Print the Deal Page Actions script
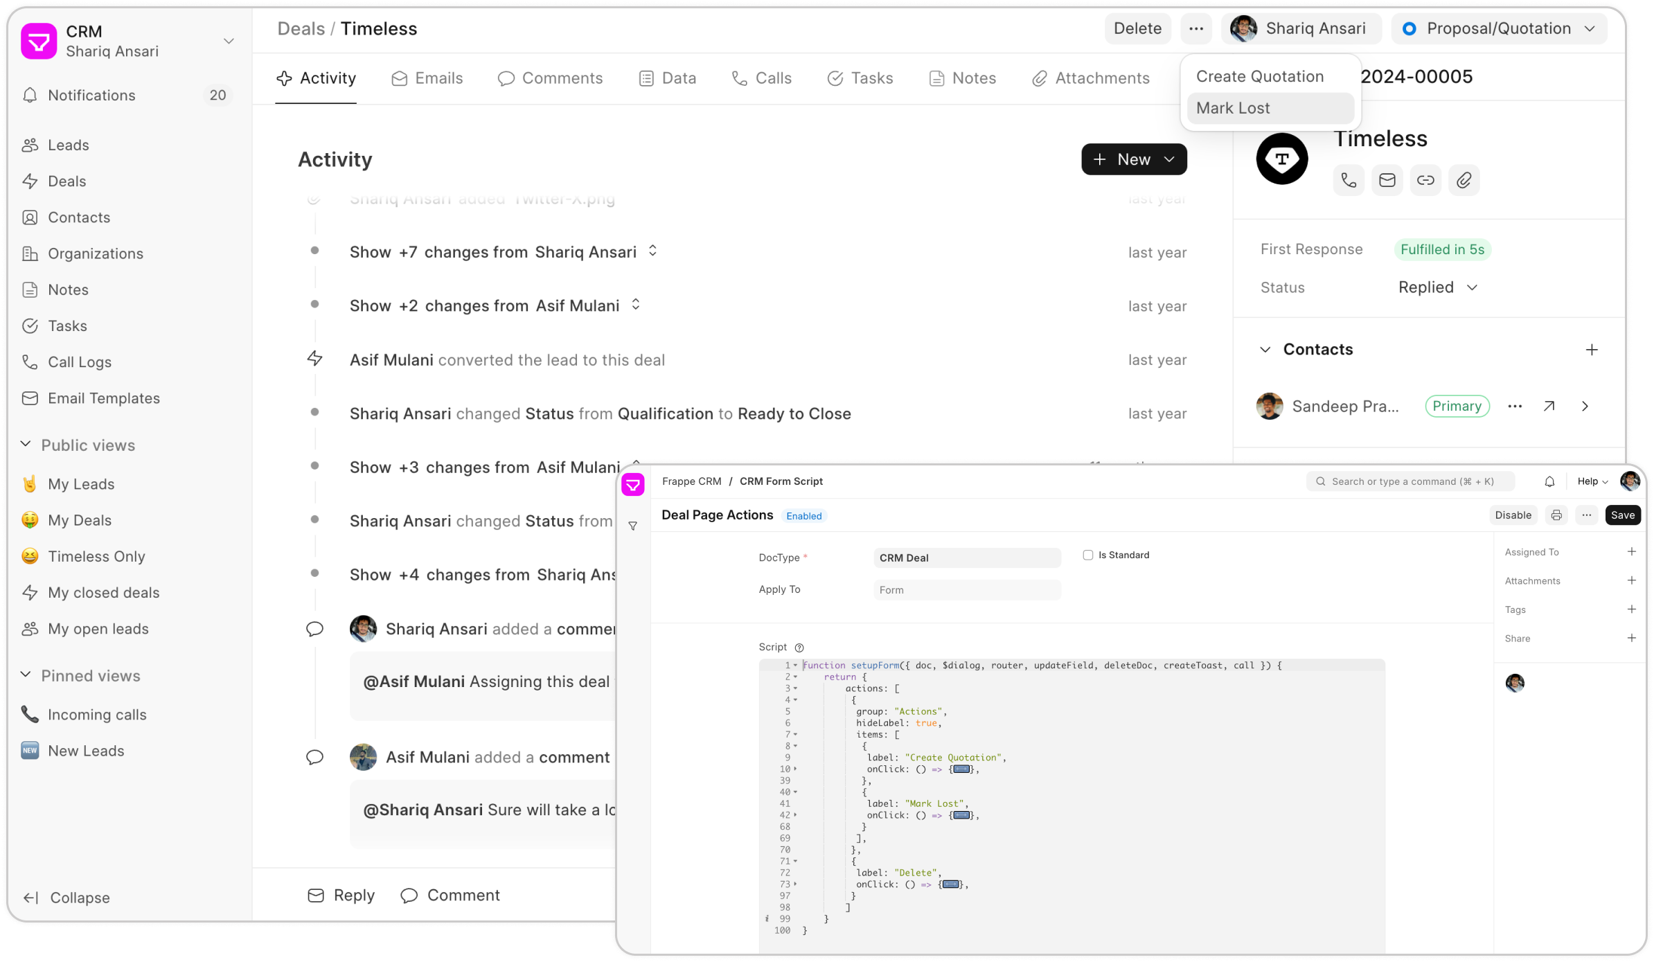The width and height of the screenshot is (1654, 962). [x=1556, y=515]
